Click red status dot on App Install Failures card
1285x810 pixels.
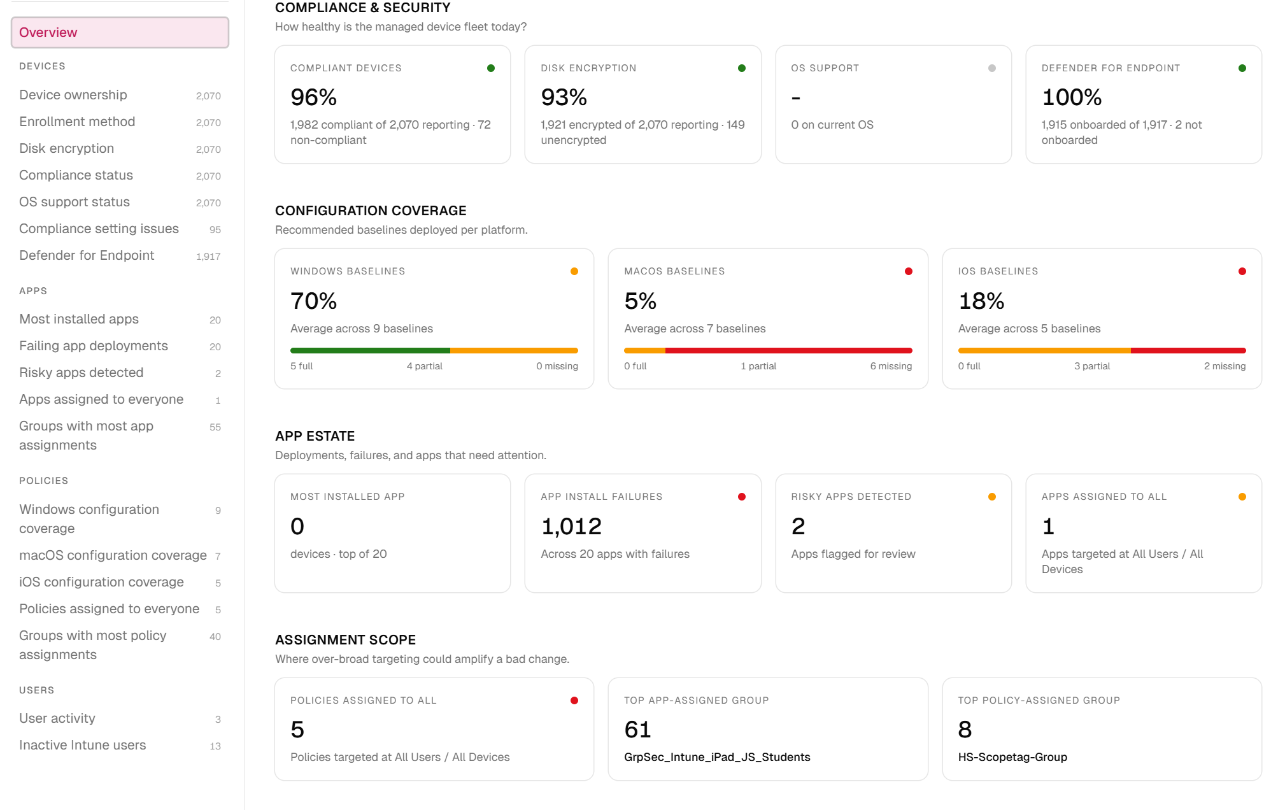pos(742,497)
